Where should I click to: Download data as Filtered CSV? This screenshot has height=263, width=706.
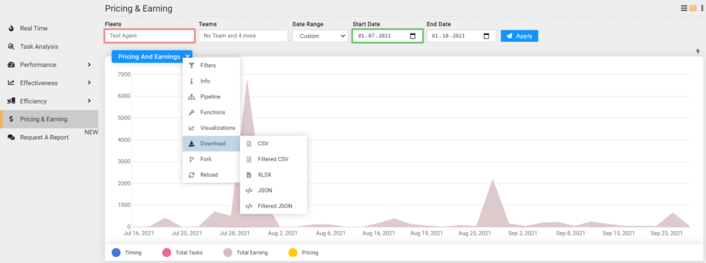[x=273, y=159]
